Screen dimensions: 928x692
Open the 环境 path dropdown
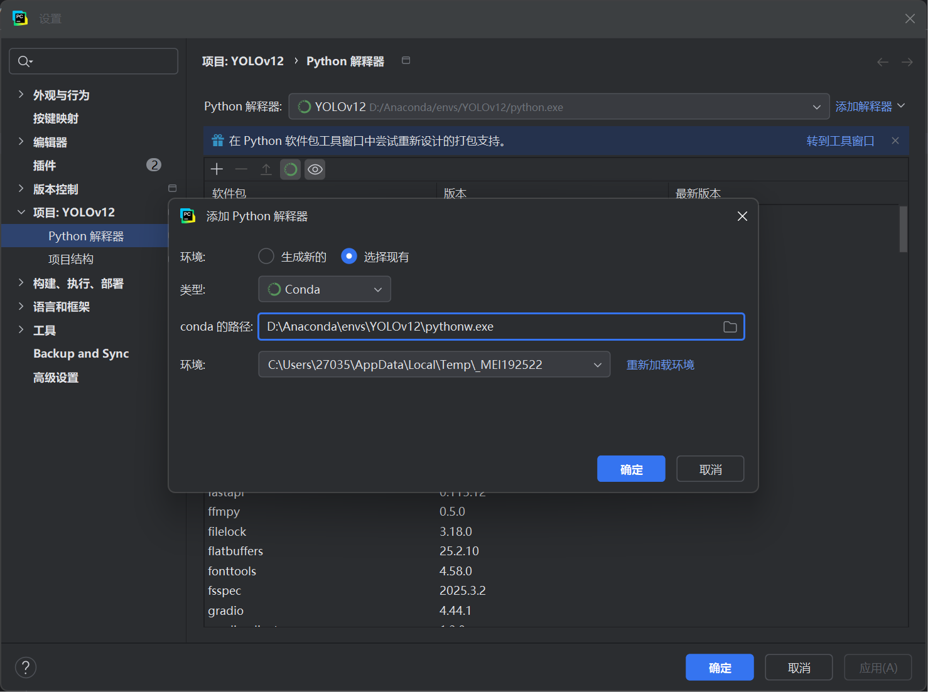[434, 365]
